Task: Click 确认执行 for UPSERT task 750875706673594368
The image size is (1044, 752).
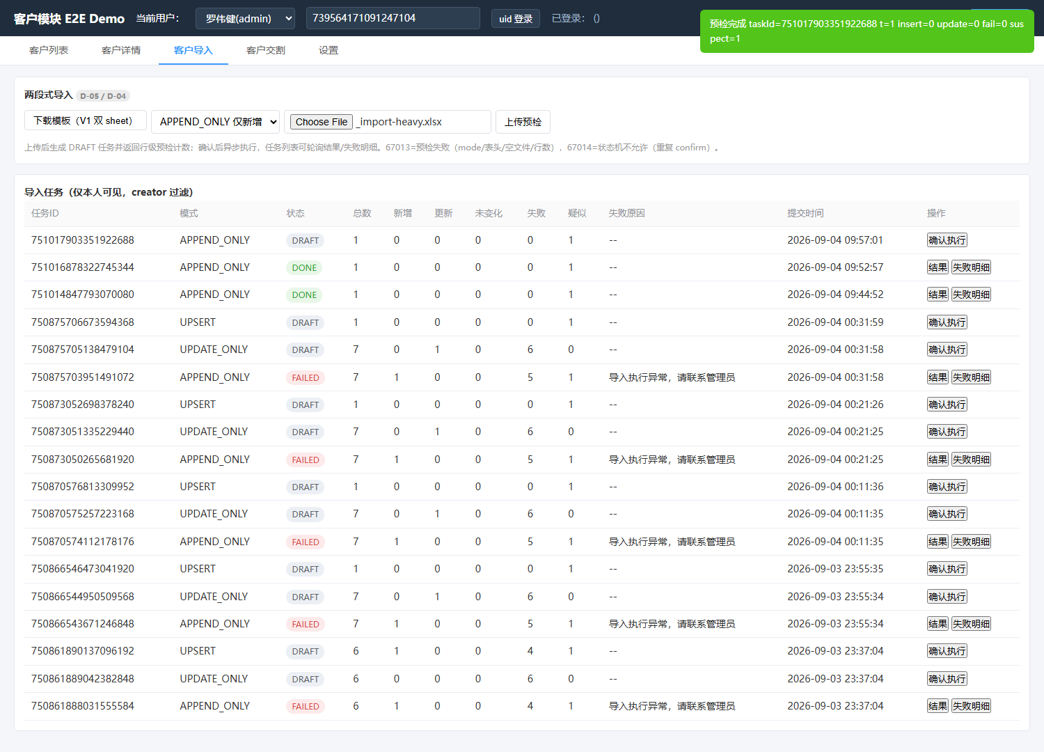Action: click(947, 322)
